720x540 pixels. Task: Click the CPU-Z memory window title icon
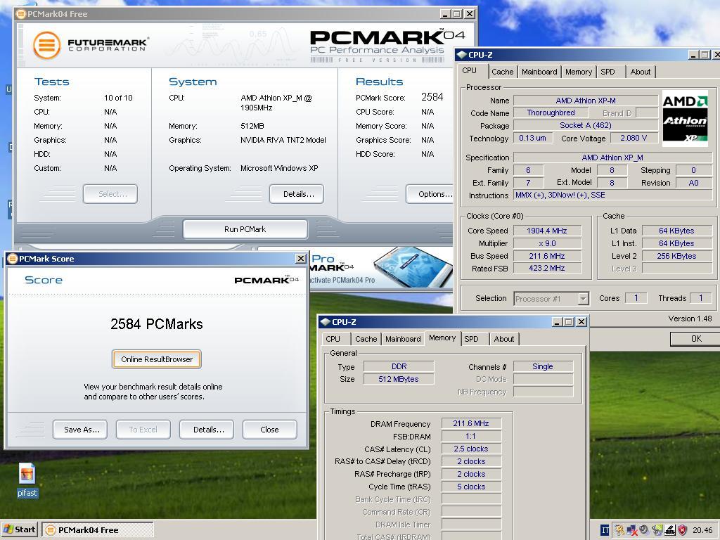click(x=325, y=322)
